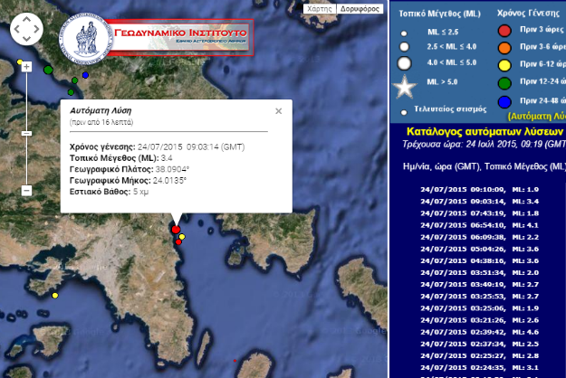This screenshot has width=566, height=378.
Task: Click the Γεωγραφικό Πλάτος value 38.0904°
Action: click(x=172, y=169)
